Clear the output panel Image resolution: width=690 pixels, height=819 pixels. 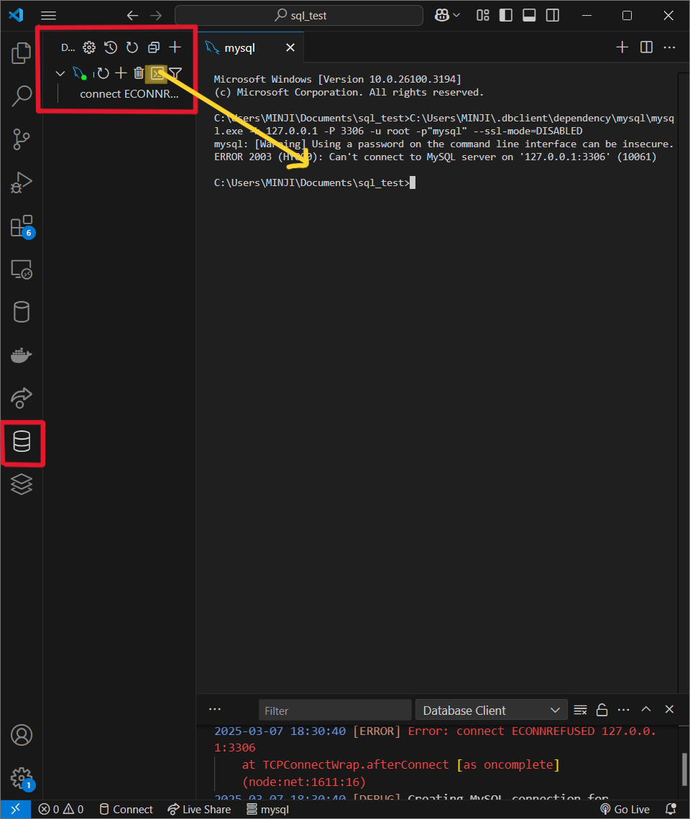coord(580,710)
